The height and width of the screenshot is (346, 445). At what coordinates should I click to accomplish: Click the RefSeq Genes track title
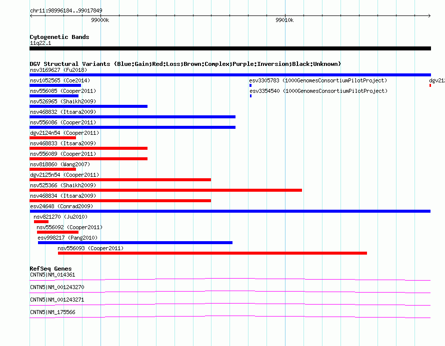point(50,269)
